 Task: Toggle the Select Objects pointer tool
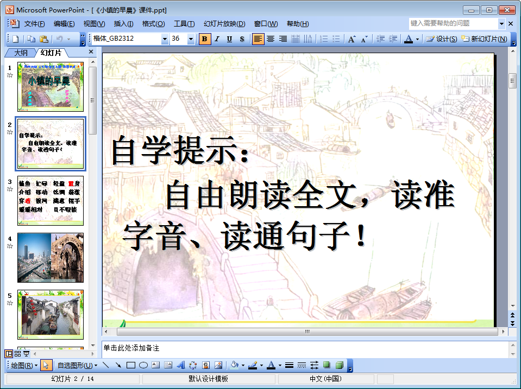tap(46, 366)
